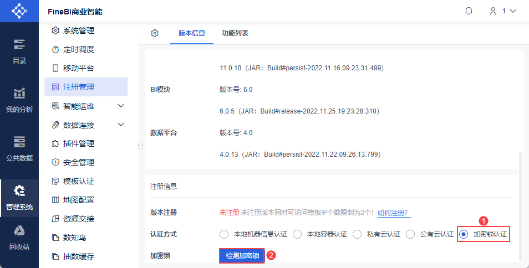Click the 数知鸟 icon
This screenshot has width=529, height=268.
(x=55, y=238)
